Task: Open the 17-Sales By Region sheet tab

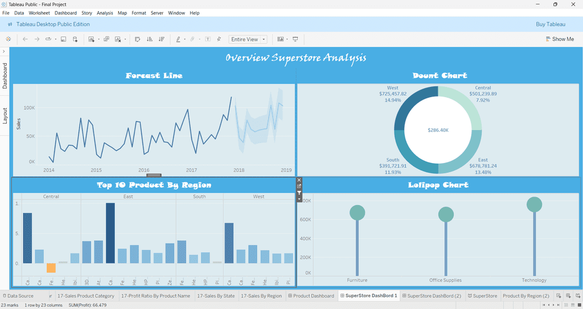Action: click(x=261, y=295)
